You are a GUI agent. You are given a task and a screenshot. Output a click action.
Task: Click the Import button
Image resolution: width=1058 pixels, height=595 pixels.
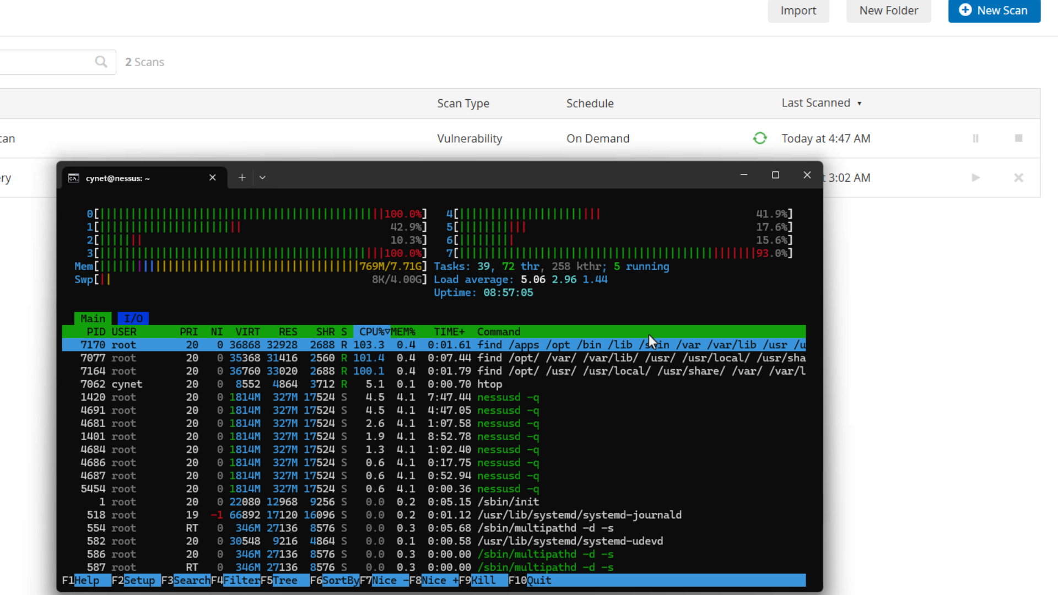[798, 10]
